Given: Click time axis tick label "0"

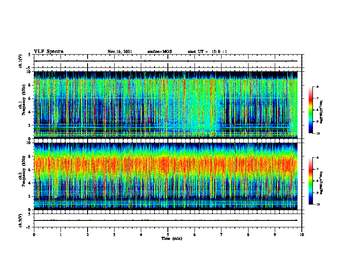Looking at the screenshot, I should point(34,235).
